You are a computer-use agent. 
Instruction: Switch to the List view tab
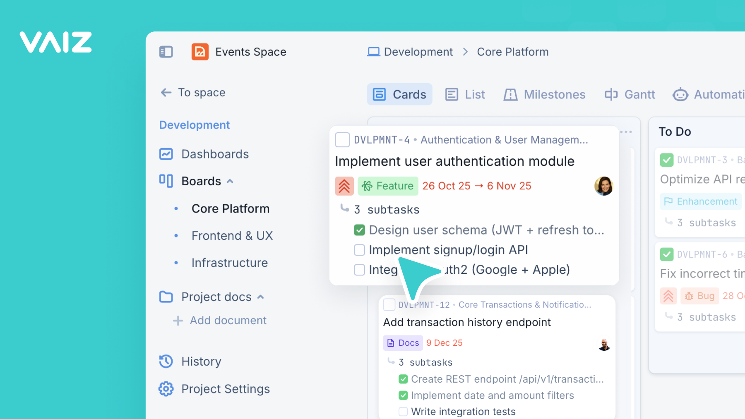tap(465, 94)
